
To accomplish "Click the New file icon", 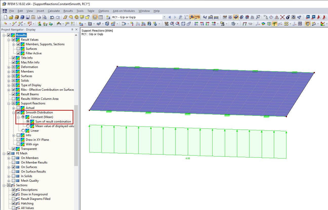I will click(x=6, y=17).
